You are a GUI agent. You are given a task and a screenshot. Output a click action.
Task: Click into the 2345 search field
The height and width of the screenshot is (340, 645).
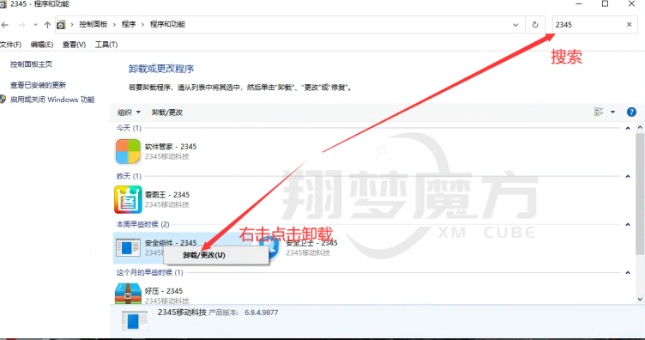[x=588, y=25]
